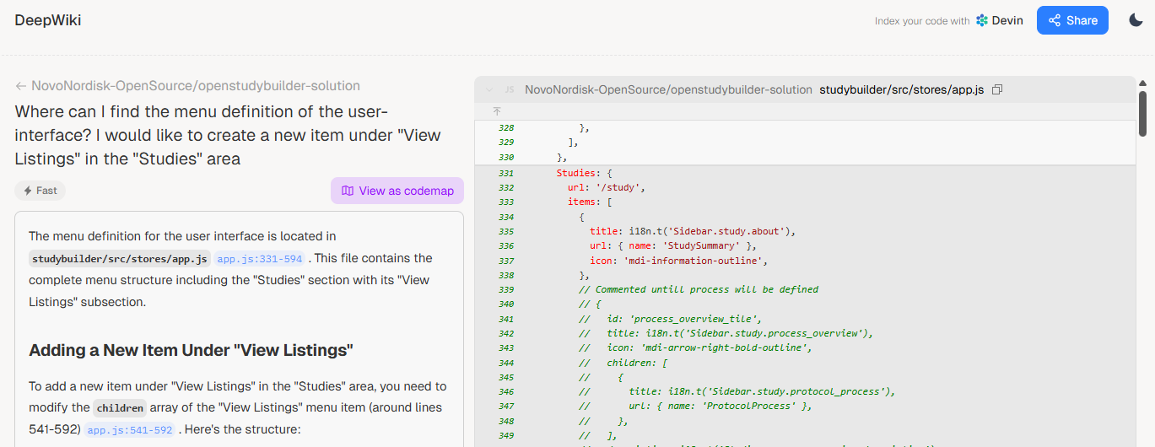Image resolution: width=1155 pixels, height=447 pixels.
Task: Expand code lines above using the up-arrow icon
Action: pos(497,110)
